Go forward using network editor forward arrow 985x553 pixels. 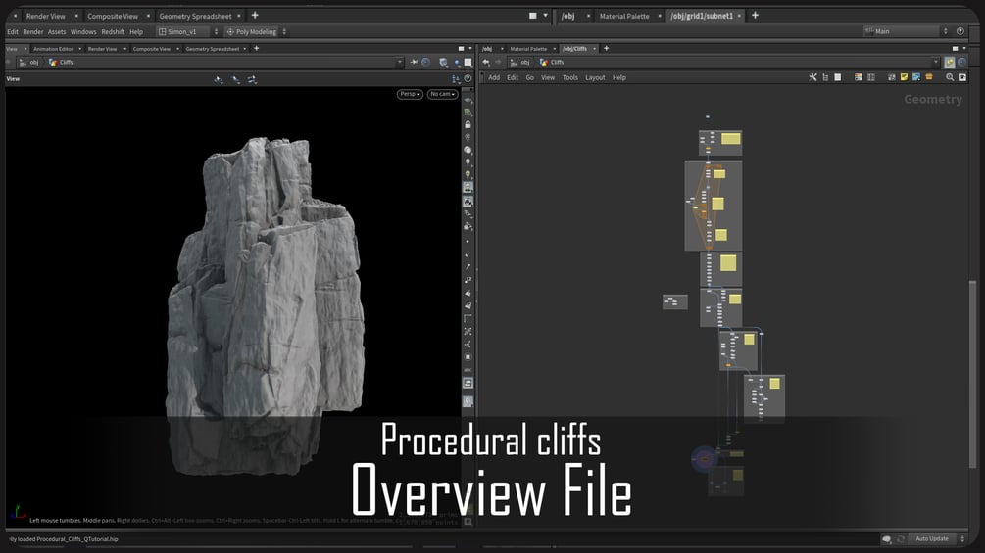pos(498,62)
